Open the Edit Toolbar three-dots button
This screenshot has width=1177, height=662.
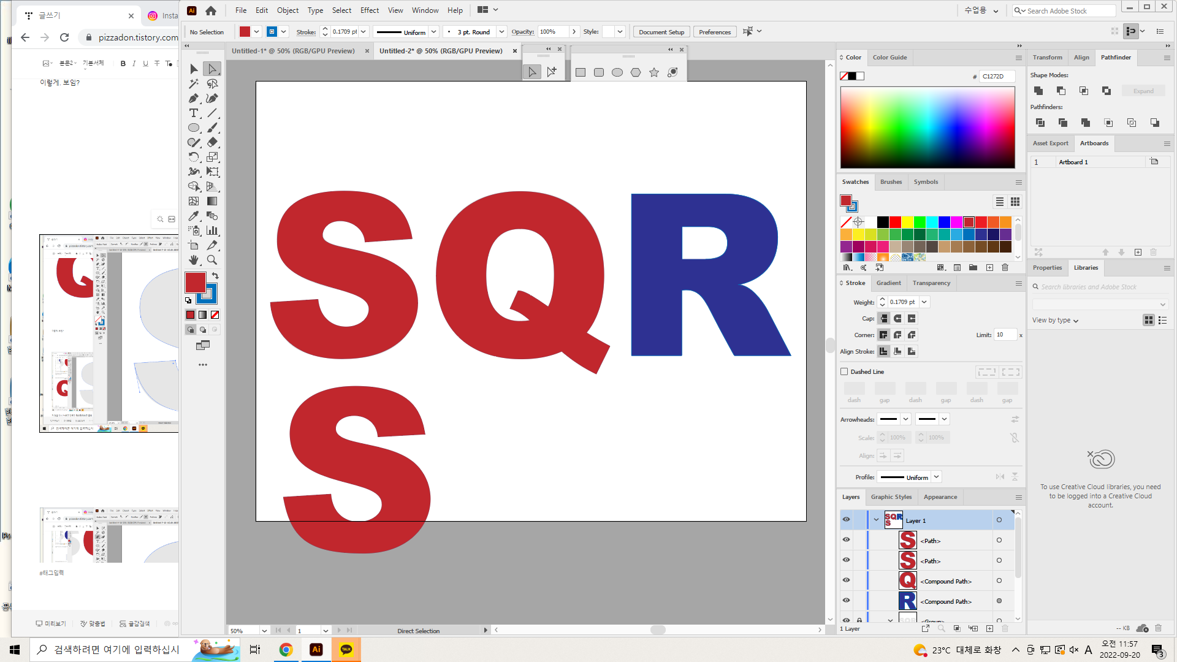tap(203, 365)
